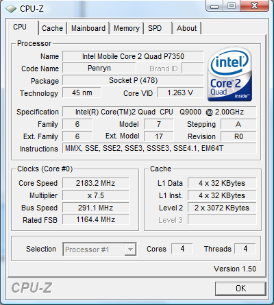The image size is (274, 305).
Task: Click the CPU-Z app icon in title bar
Action: click(11, 9)
